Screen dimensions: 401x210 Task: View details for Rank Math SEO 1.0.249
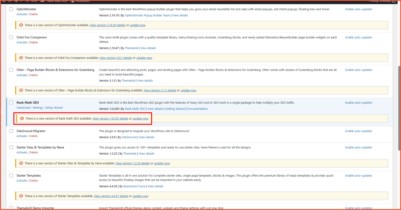tap(155, 109)
